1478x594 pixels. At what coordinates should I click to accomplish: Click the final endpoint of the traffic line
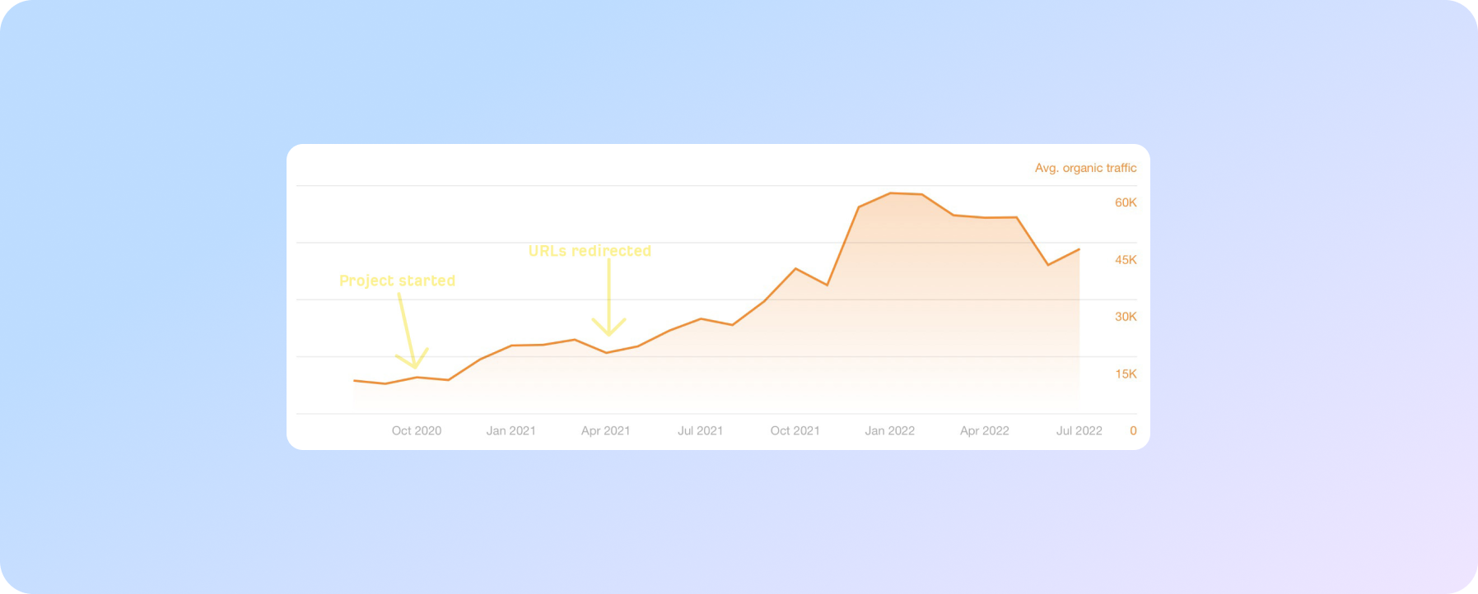tap(1079, 249)
